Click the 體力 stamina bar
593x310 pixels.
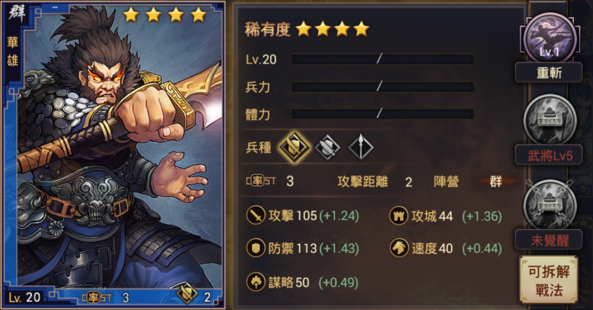[382, 114]
